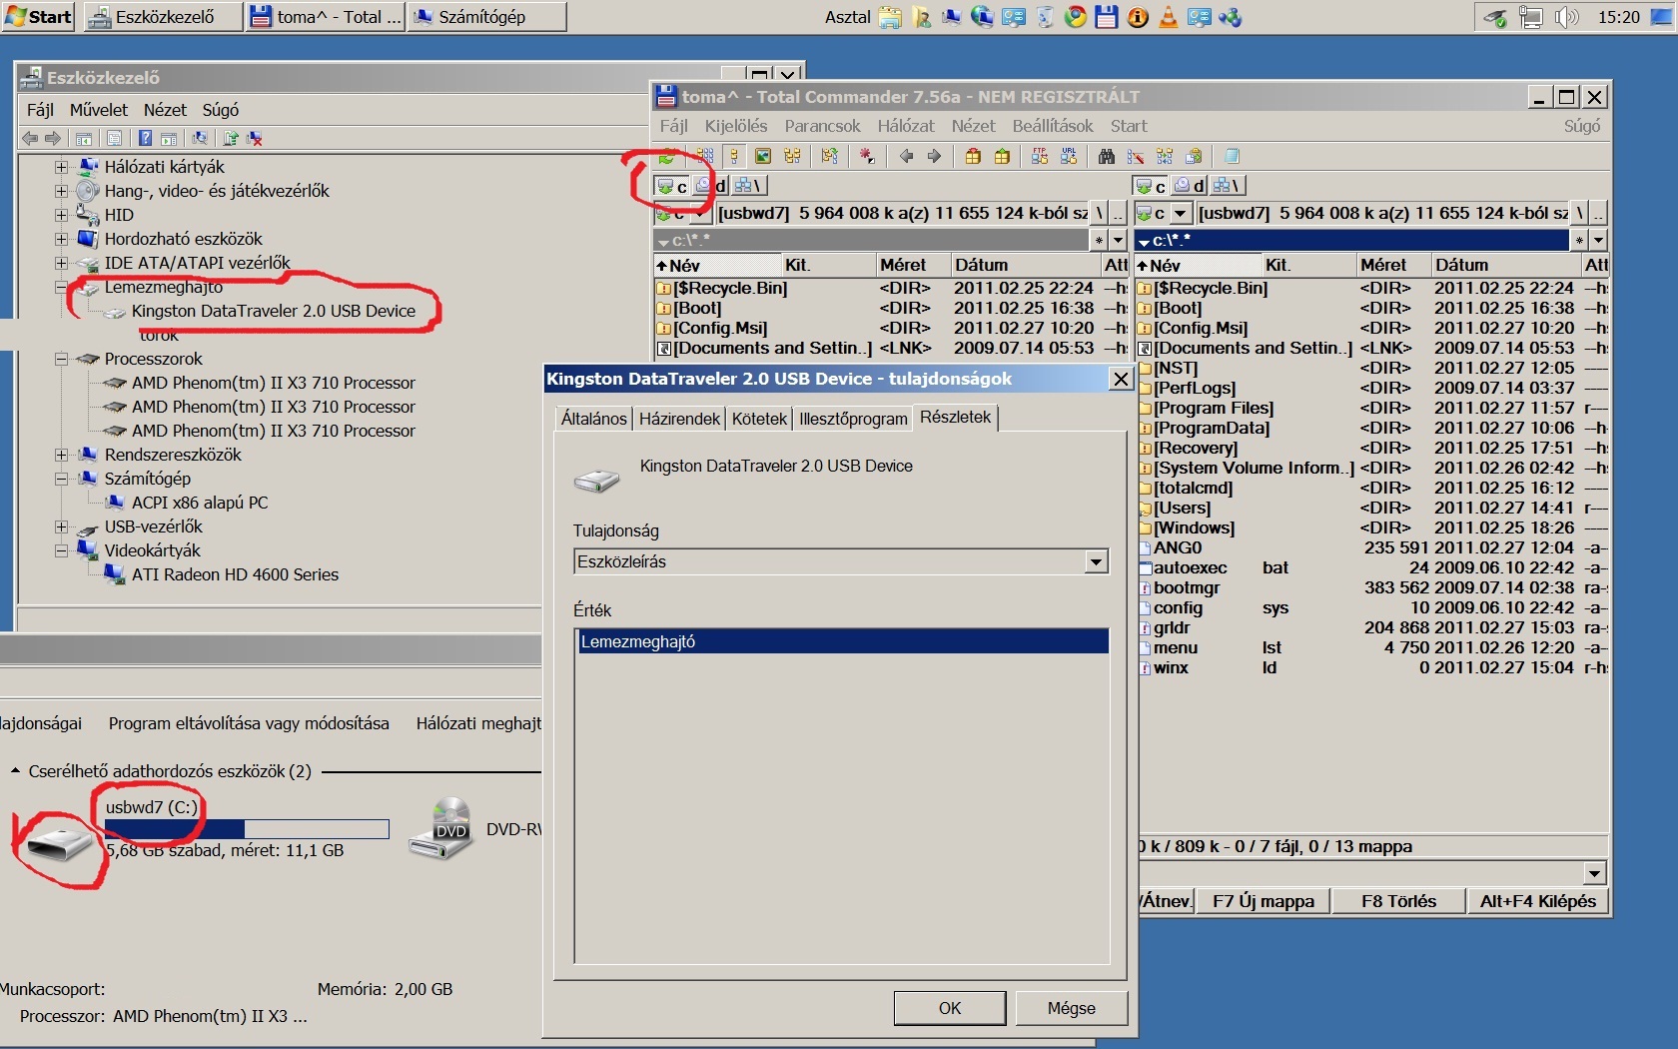Select drive c button in right panel
The width and height of the screenshot is (1678, 1049).
click(x=1152, y=186)
